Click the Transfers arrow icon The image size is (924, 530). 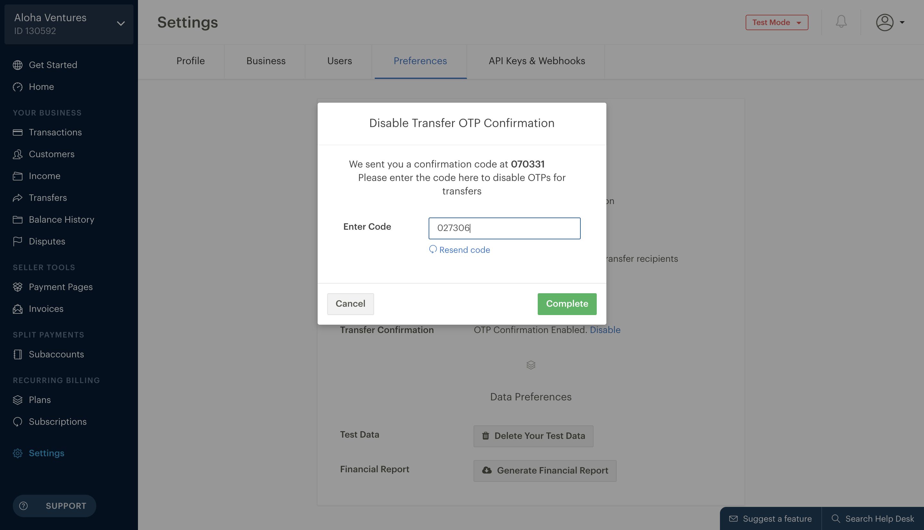(17, 198)
